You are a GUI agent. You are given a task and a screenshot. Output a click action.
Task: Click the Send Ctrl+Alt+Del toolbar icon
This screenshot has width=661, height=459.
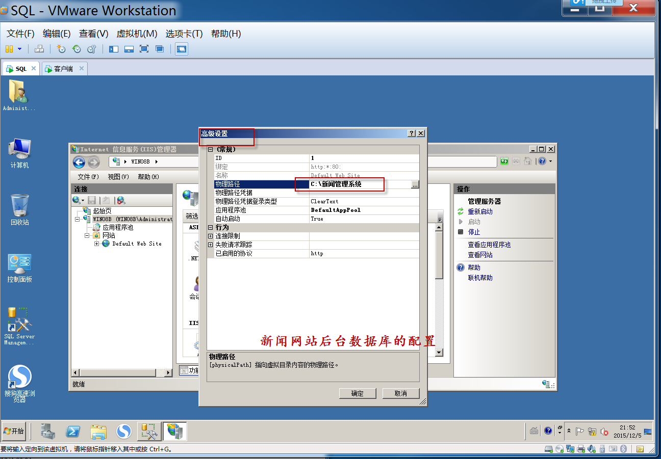point(39,49)
